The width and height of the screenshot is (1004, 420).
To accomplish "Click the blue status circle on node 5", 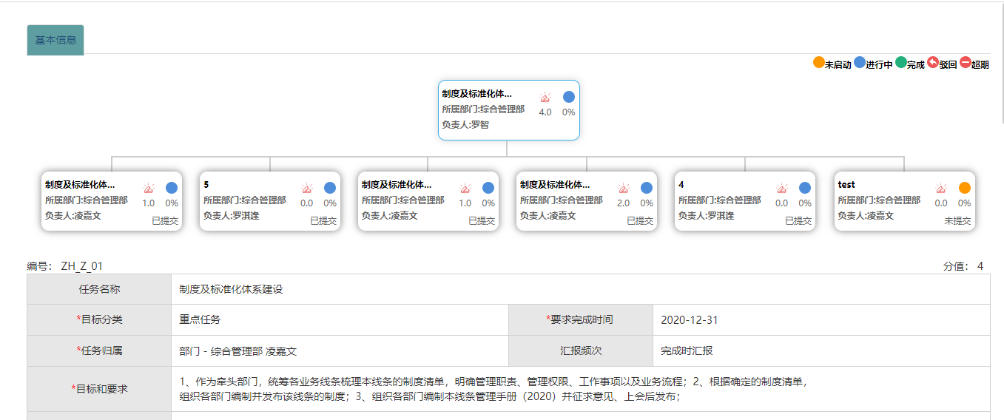I will click(330, 188).
